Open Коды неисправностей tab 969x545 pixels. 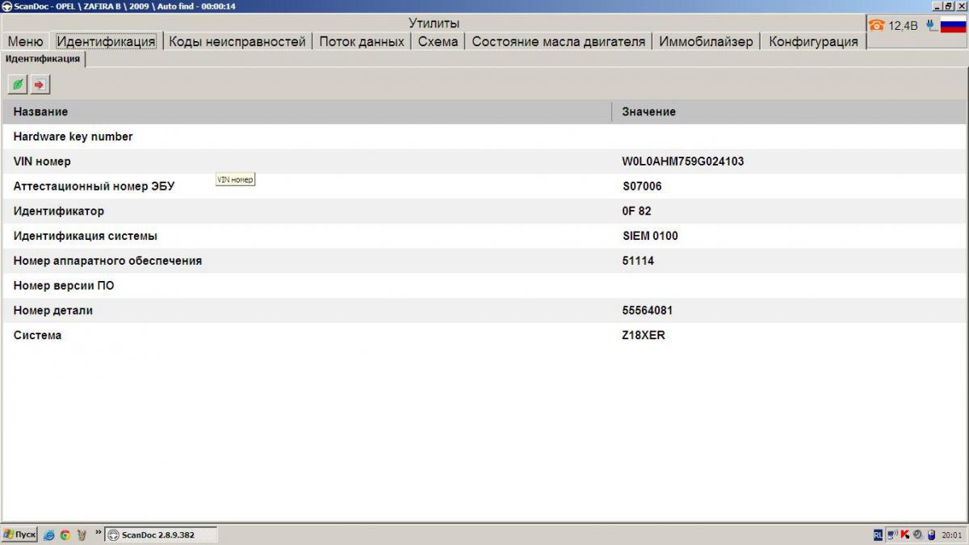(x=237, y=41)
